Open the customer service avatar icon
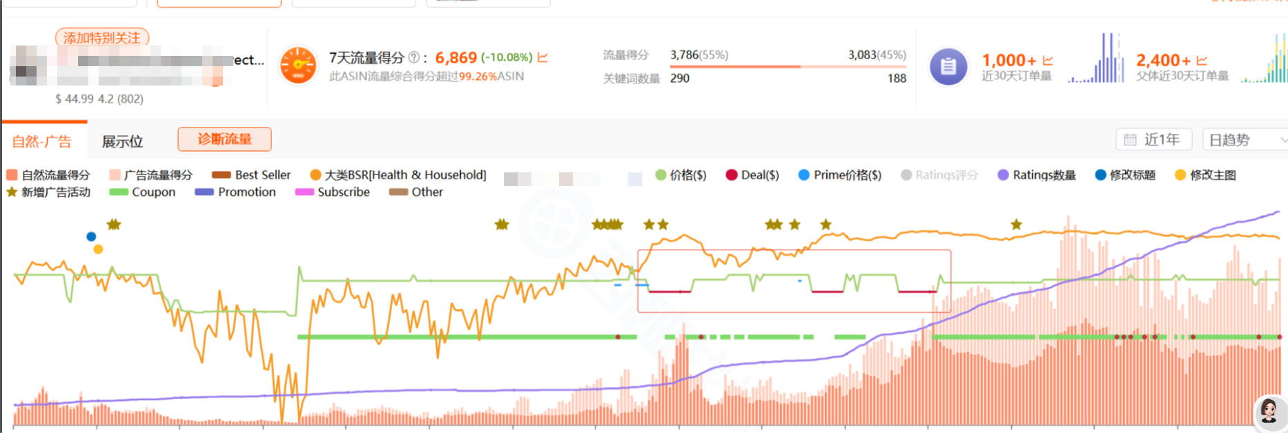 (1269, 412)
